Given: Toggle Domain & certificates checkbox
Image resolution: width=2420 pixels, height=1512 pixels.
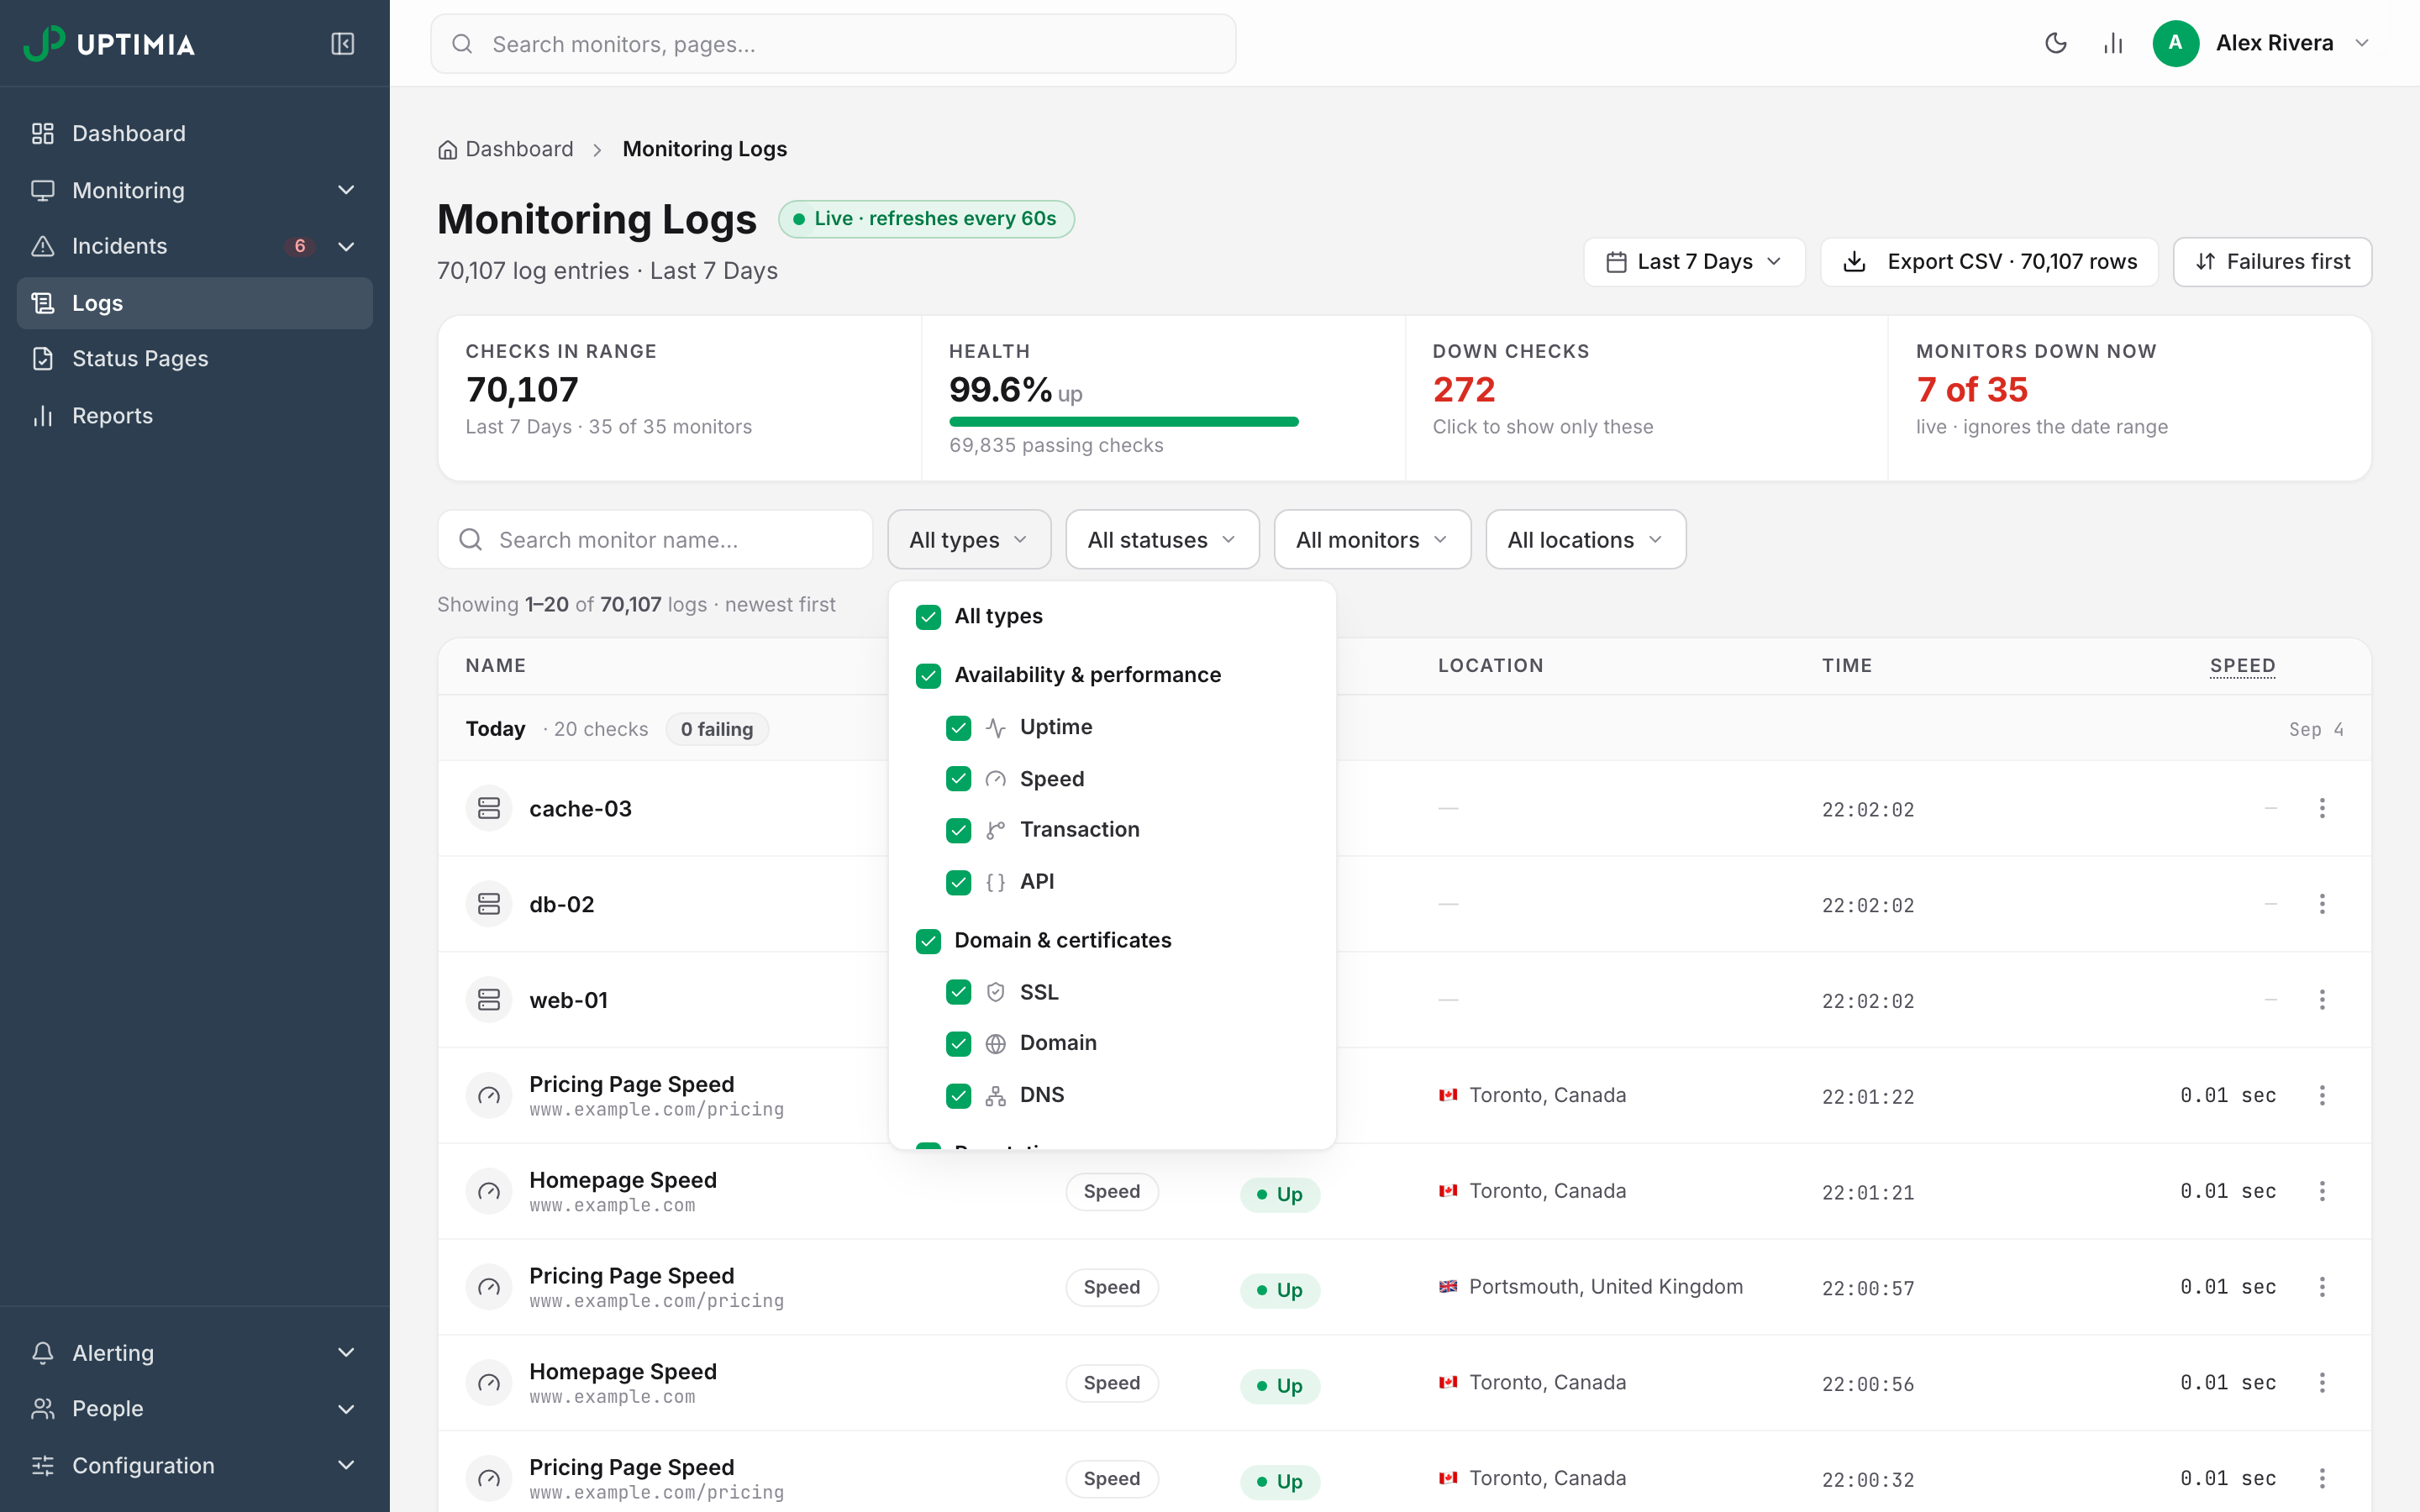Looking at the screenshot, I should pyautogui.click(x=928, y=941).
